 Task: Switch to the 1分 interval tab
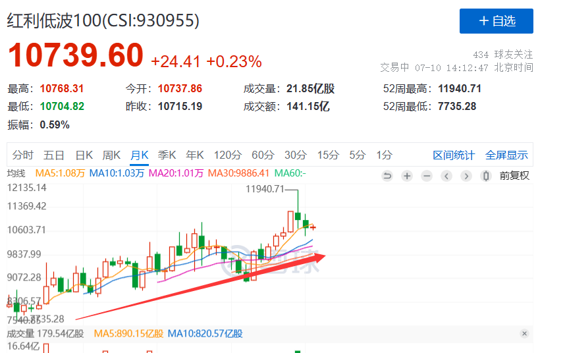384,155
